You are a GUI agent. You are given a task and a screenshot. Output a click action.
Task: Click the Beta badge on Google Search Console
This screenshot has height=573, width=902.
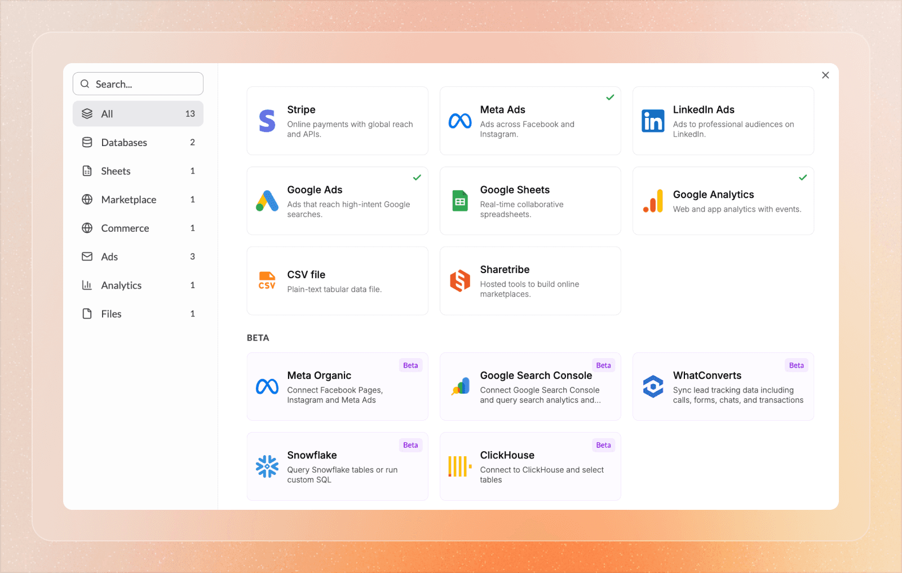[603, 365]
